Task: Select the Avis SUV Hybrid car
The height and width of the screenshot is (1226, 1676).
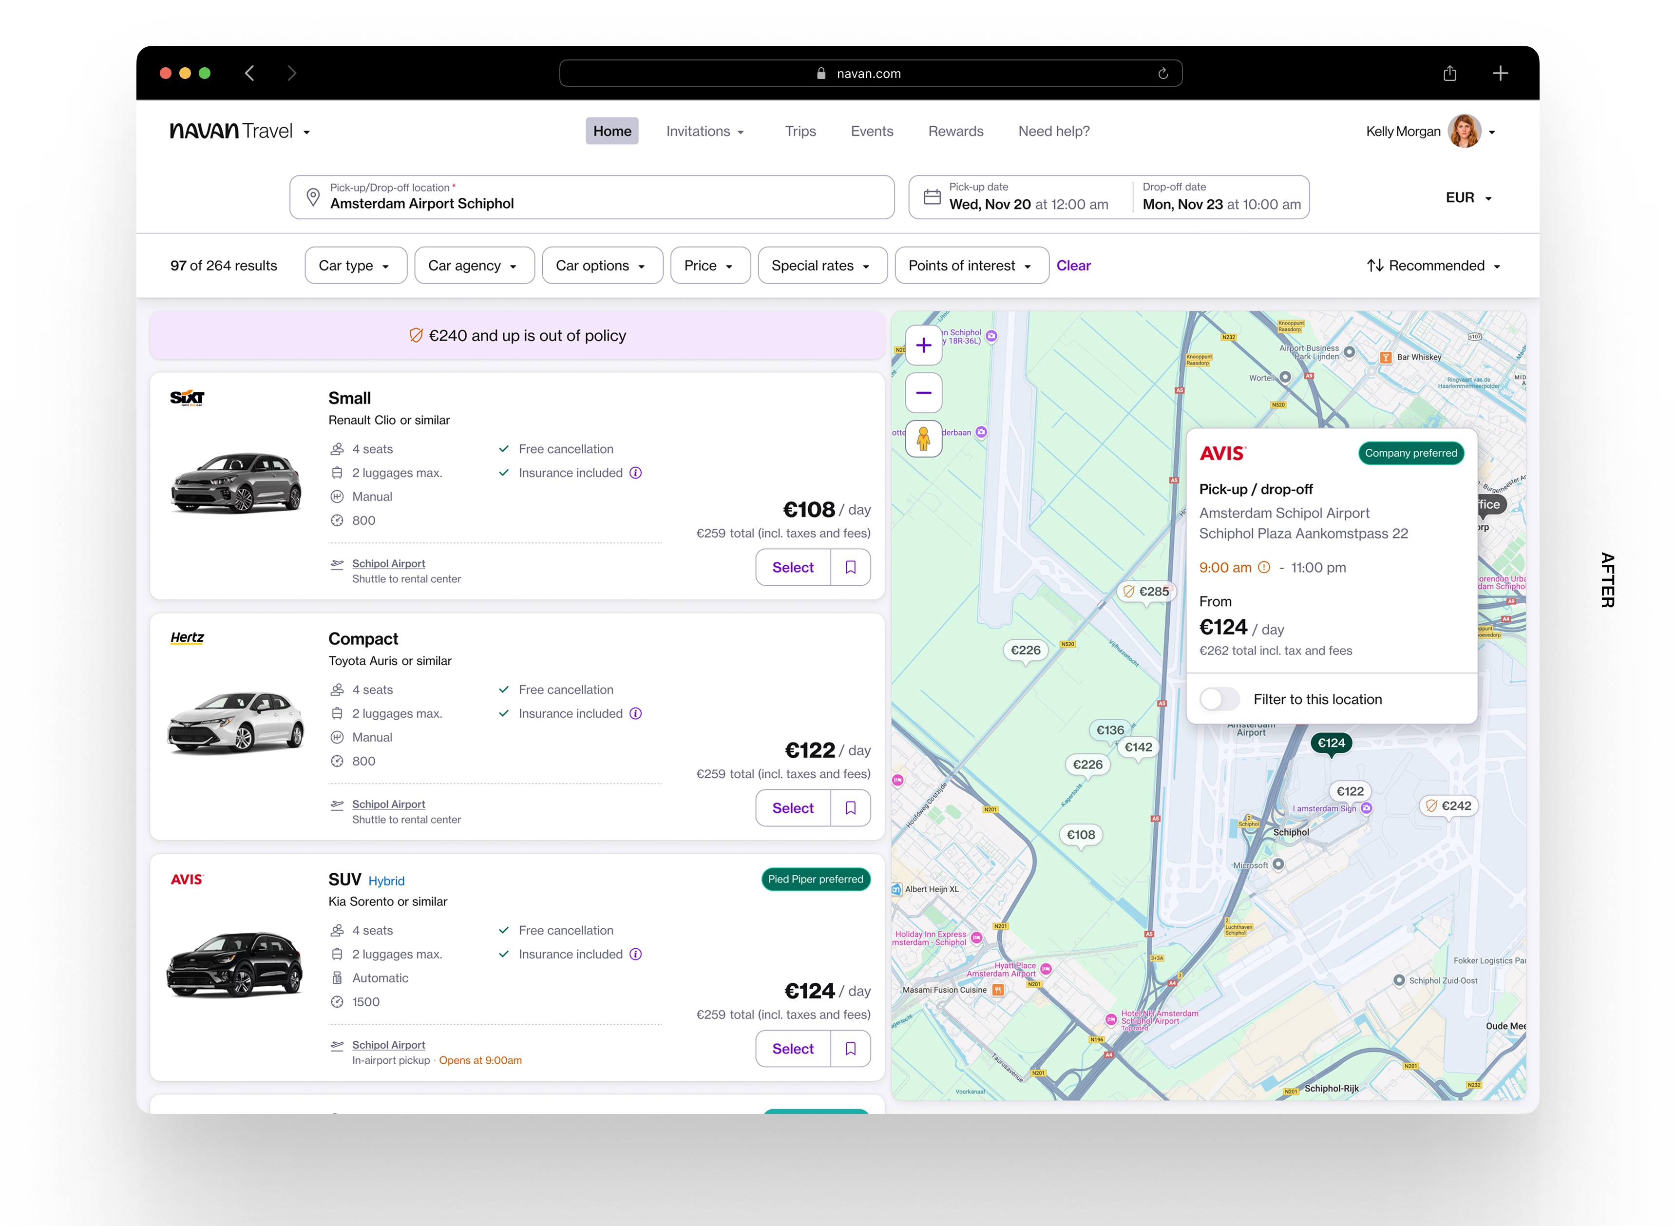Action: point(792,1048)
